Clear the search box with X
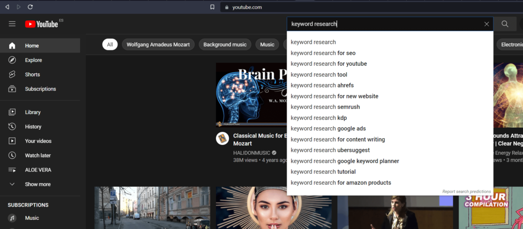Image resolution: width=523 pixels, height=229 pixels. coord(487,24)
